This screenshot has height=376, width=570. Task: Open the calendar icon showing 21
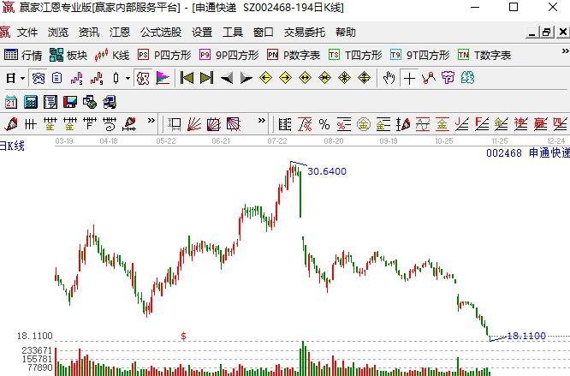coord(11,102)
